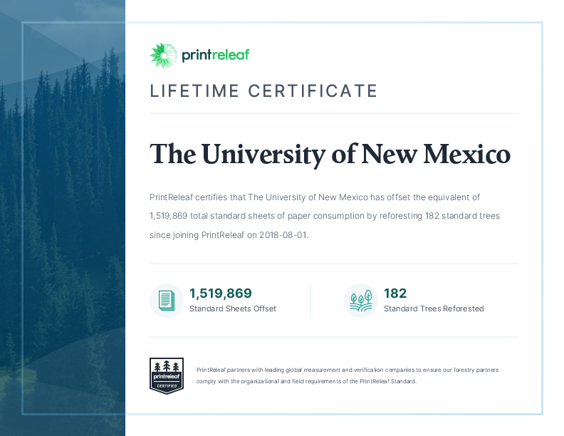The image size is (564, 436).
Task: Click the vertical divider between the statistics
Action: [310, 301]
